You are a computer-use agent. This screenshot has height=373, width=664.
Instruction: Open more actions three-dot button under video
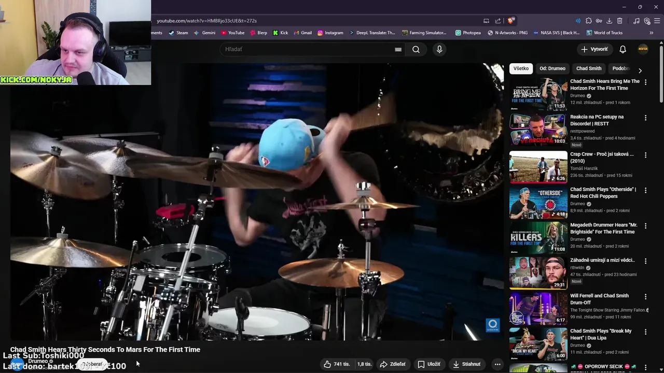(x=497, y=364)
